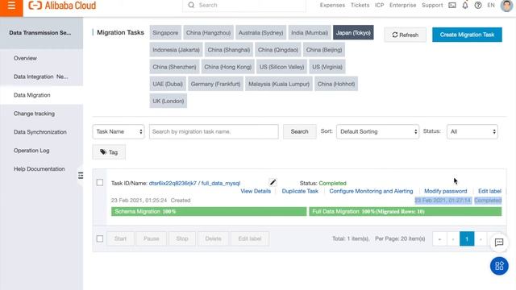Select the UAE (Dubai) region tab
The image size is (516, 290).
point(168,84)
